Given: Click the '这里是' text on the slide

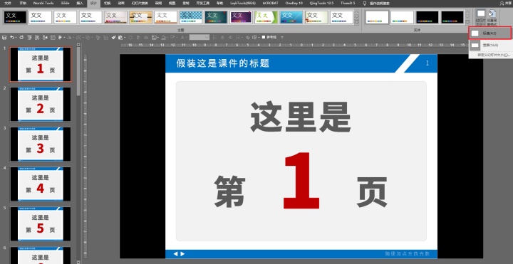Looking at the screenshot, I should 301,117.
